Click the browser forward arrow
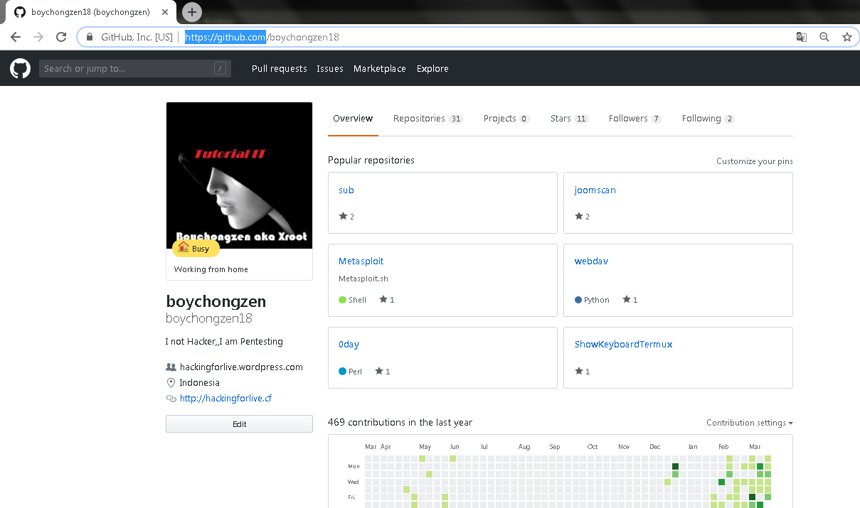 38,37
